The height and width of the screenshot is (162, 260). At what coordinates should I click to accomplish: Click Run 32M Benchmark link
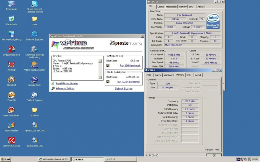[x=130, y=66]
